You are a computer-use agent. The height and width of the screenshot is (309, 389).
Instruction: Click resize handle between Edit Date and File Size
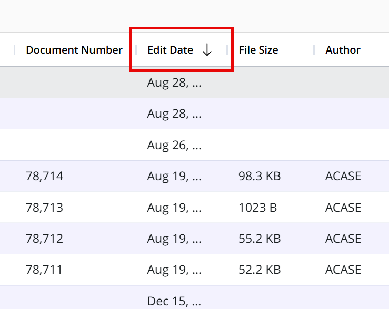[227, 50]
